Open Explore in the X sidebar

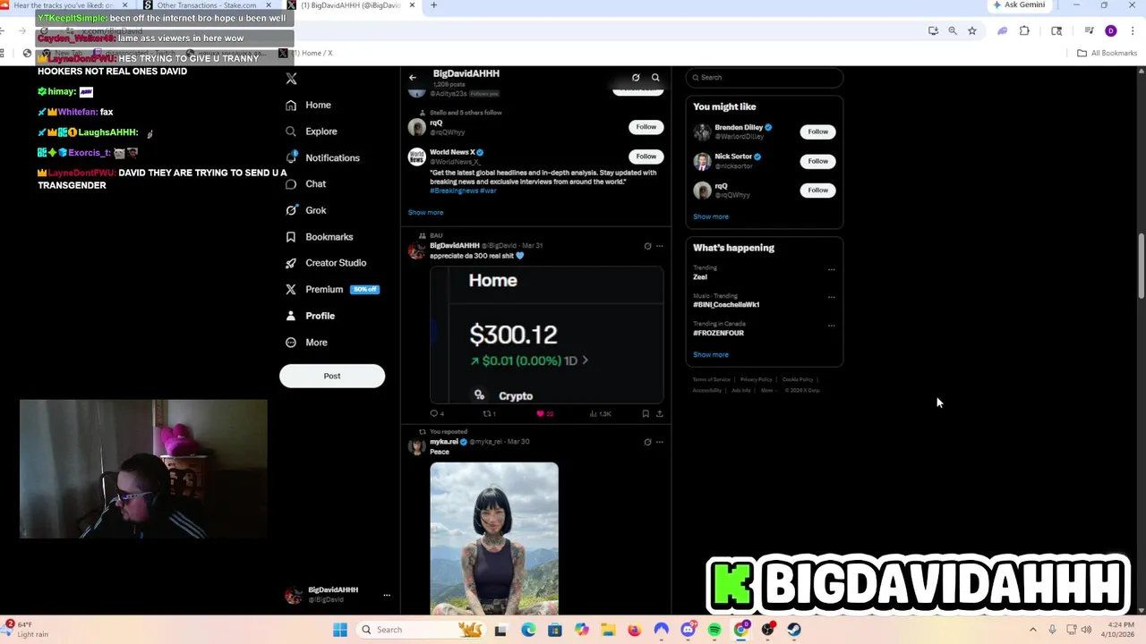point(311,131)
